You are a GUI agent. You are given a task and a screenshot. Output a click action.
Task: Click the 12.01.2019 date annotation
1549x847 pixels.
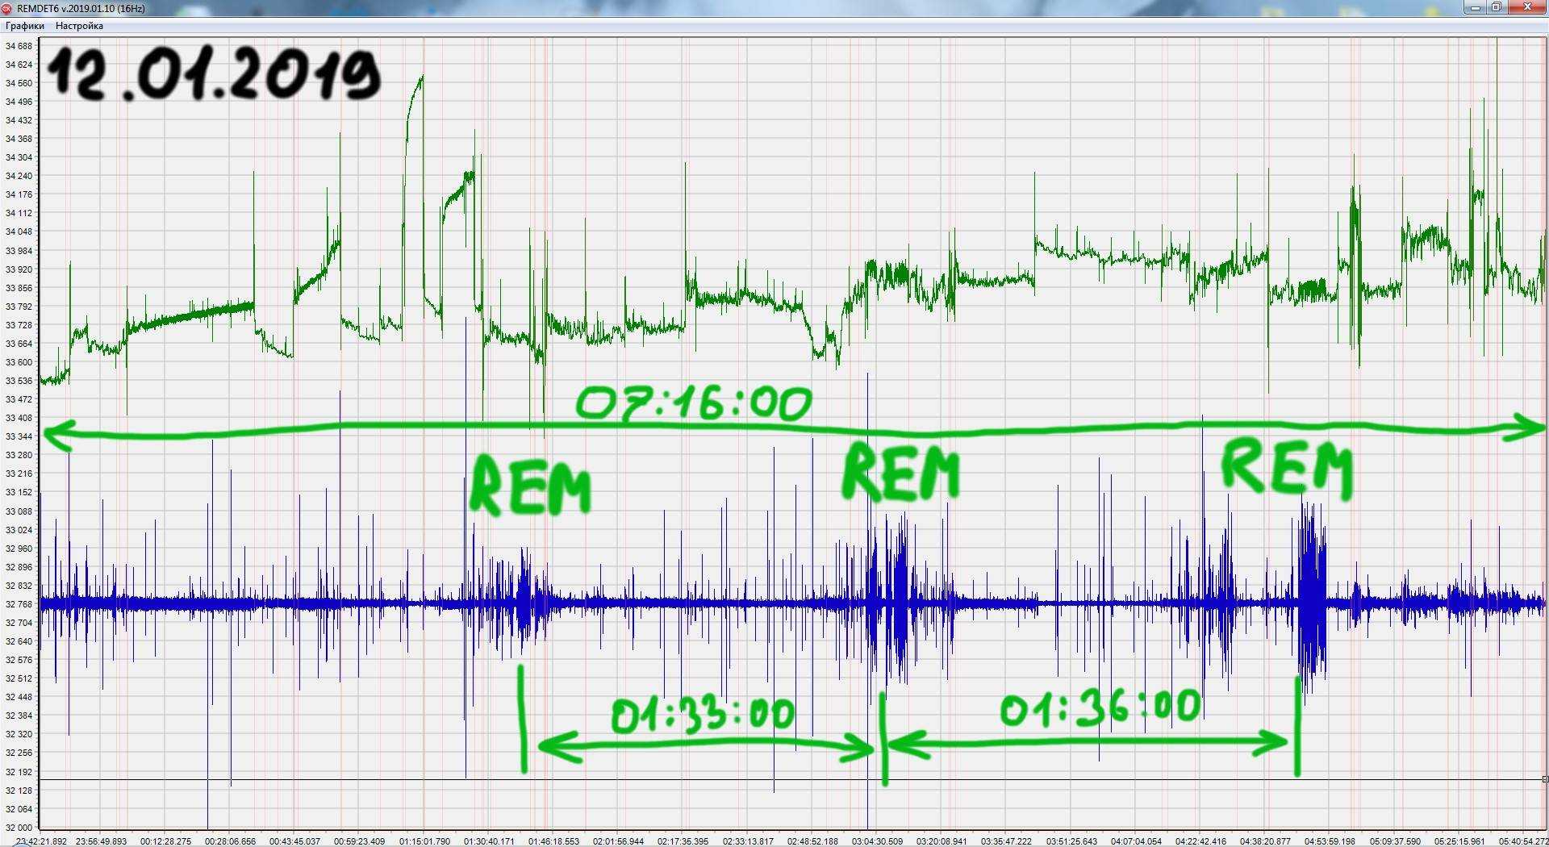pos(214,74)
